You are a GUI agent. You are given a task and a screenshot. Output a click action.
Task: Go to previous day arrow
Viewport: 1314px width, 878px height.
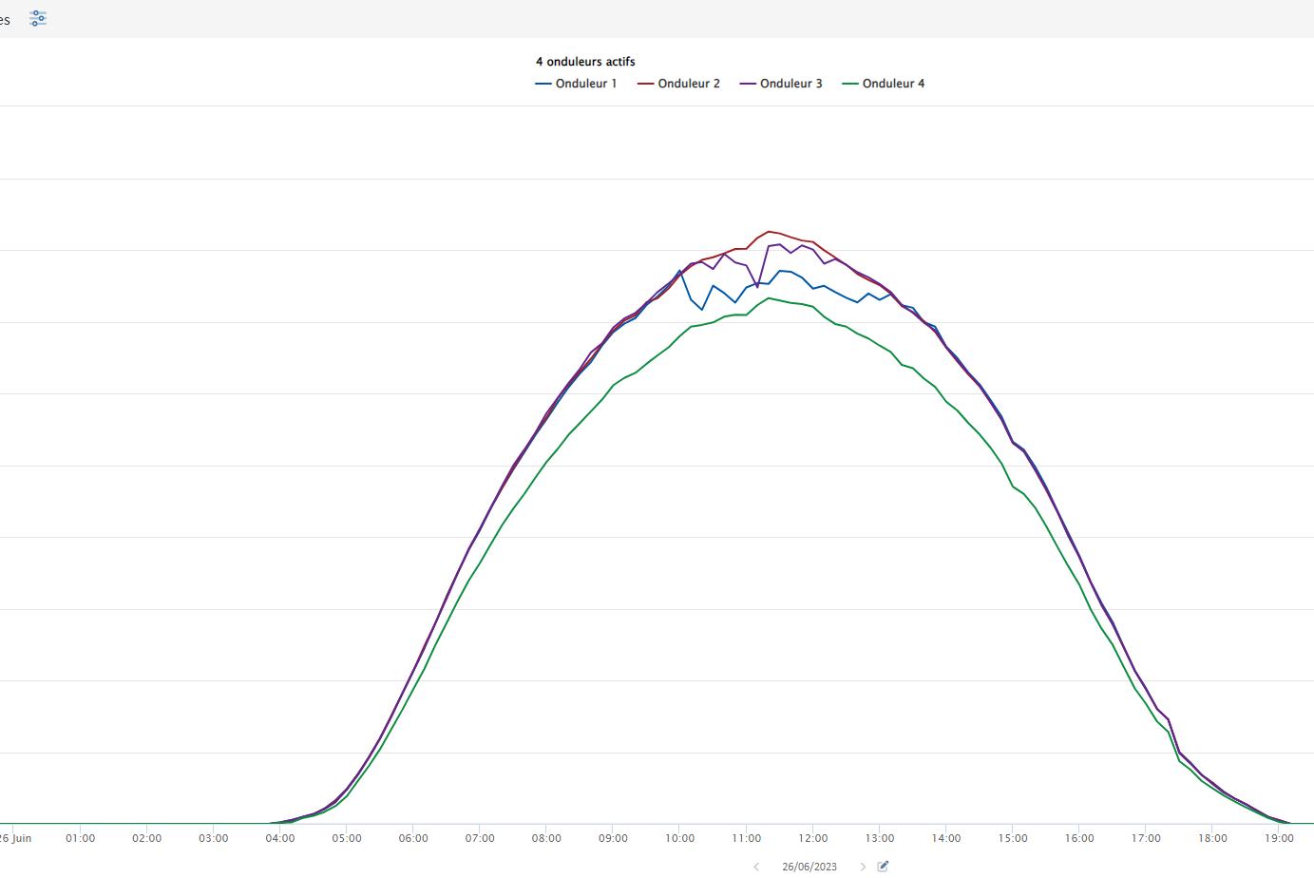coord(756,867)
